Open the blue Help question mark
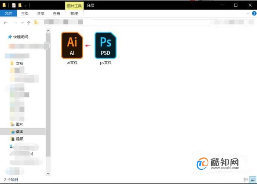 pos(254,14)
